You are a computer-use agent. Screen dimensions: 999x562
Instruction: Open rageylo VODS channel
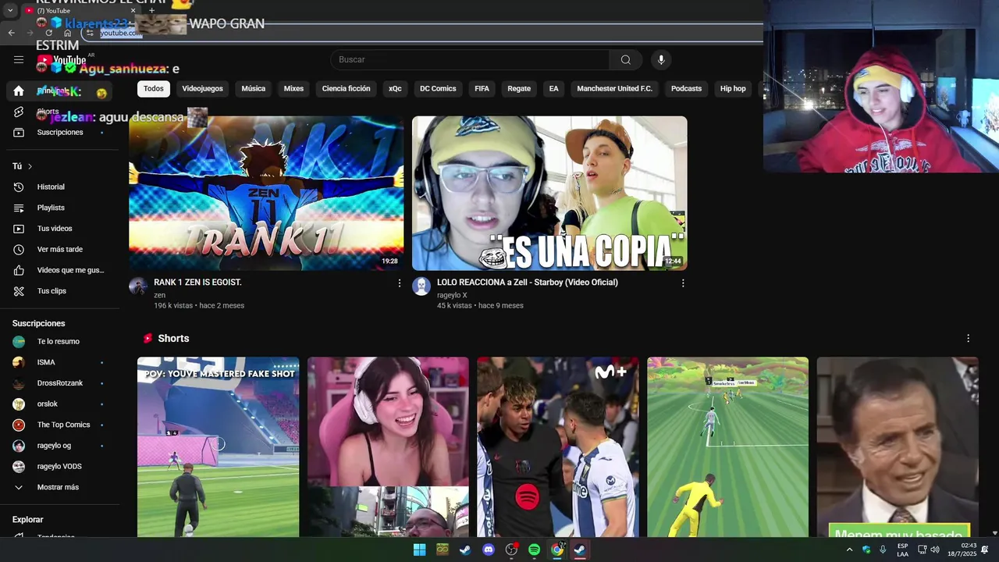(x=59, y=467)
